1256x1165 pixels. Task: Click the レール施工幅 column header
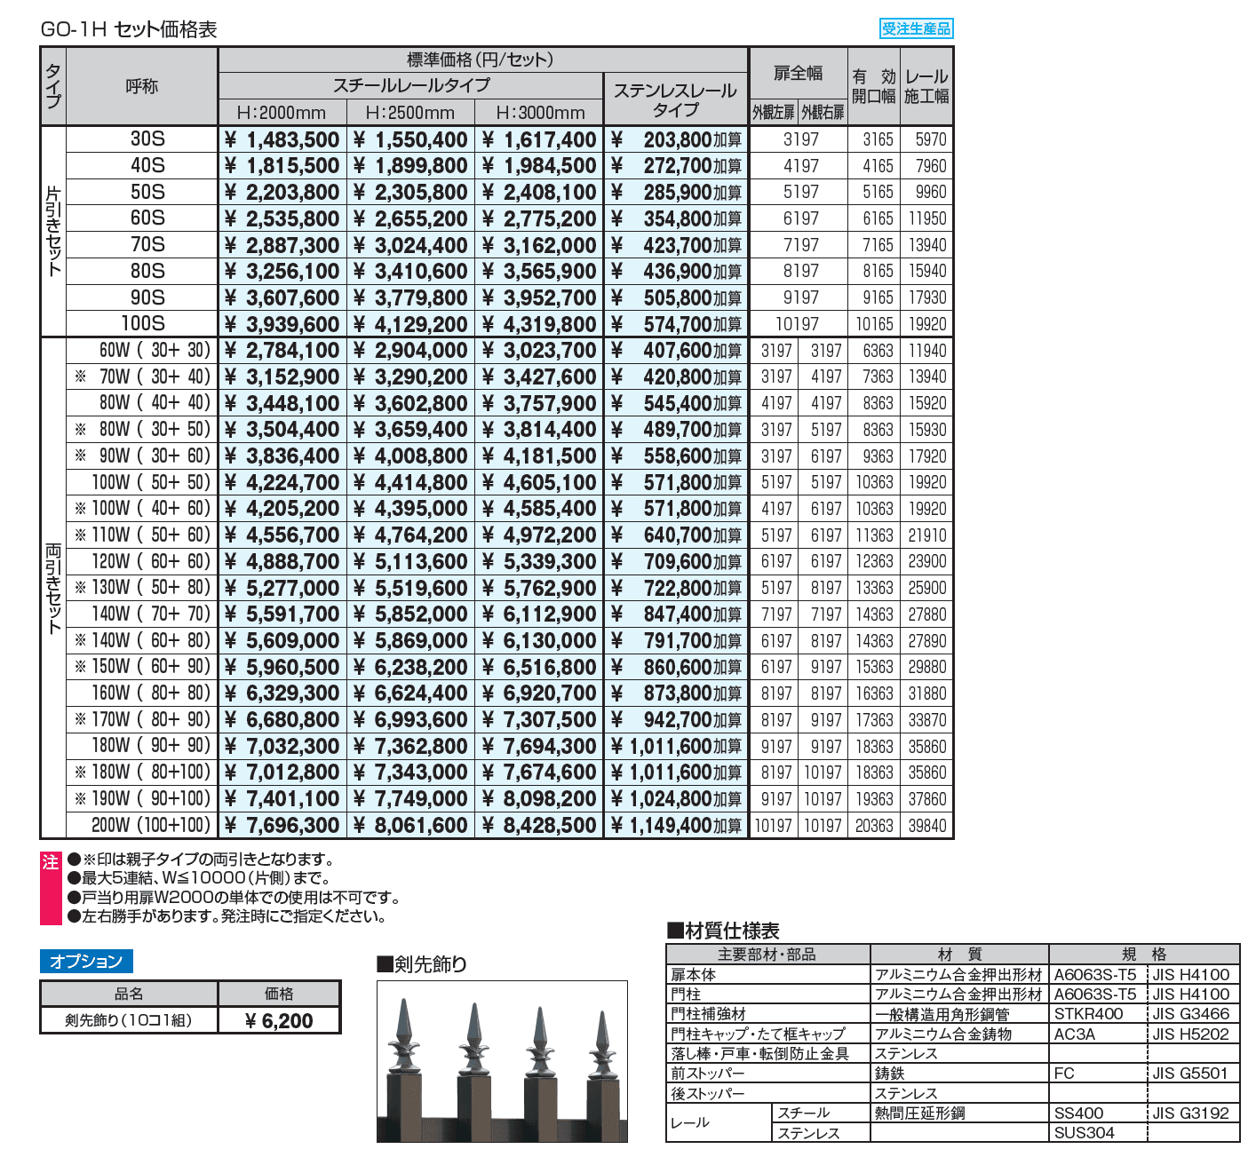click(926, 86)
